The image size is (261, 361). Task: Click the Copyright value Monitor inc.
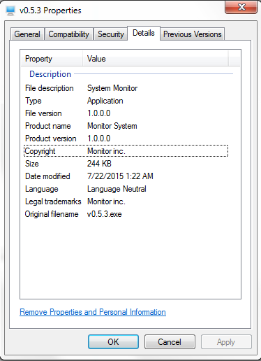pyautogui.click(x=106, y=151)
